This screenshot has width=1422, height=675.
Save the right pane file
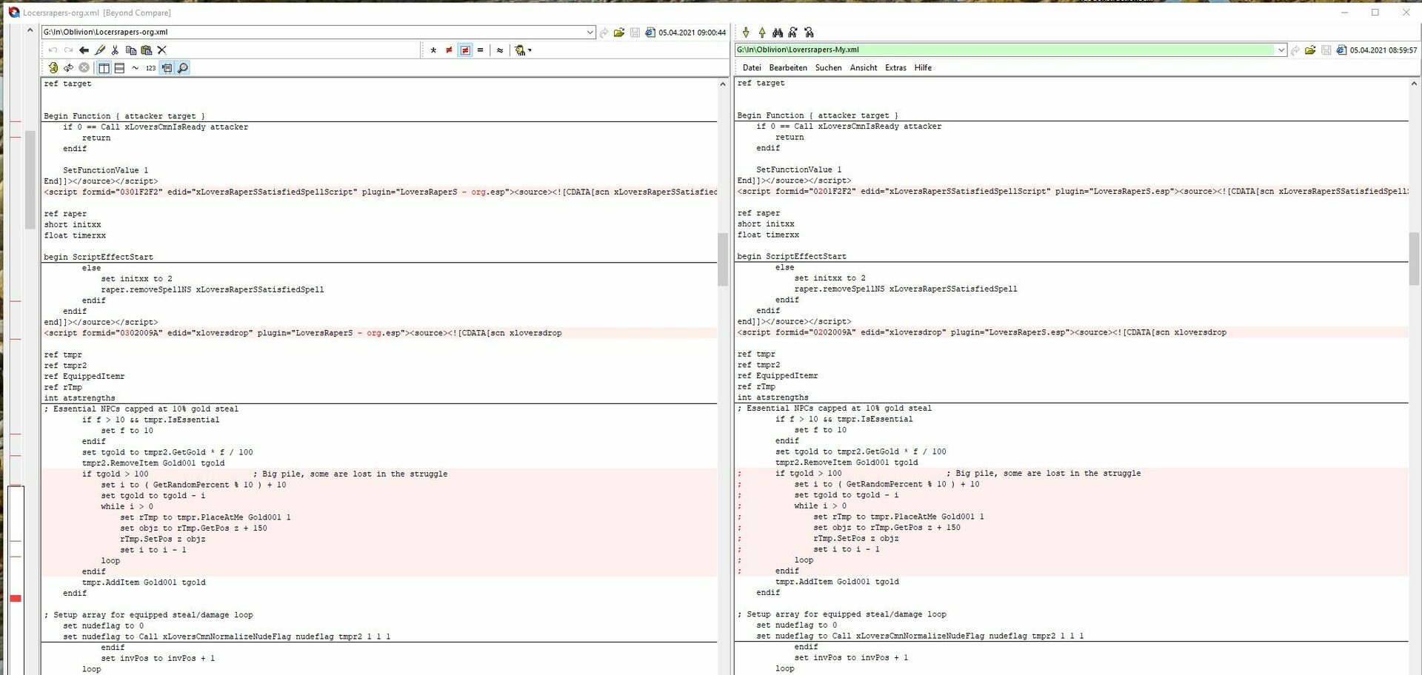pyautogui.click(x=1326, y=50)
